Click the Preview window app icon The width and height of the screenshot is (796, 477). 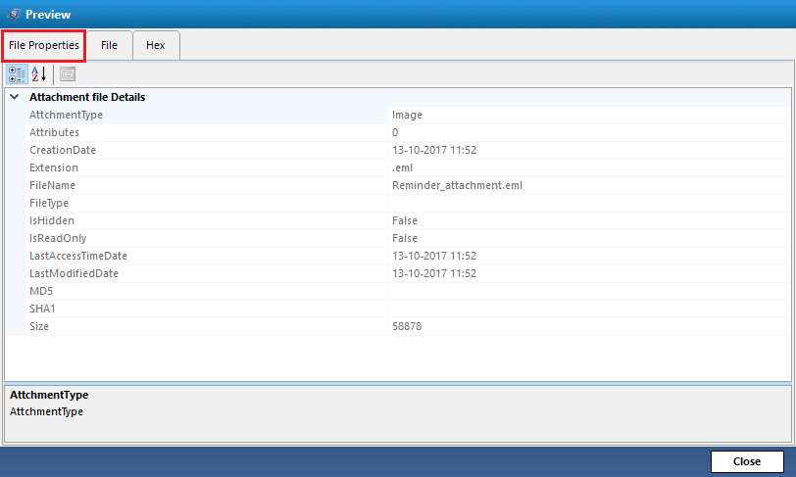coord(14,15)
